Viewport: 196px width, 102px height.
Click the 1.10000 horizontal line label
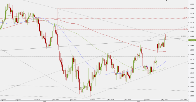click(x=184, y=36)
